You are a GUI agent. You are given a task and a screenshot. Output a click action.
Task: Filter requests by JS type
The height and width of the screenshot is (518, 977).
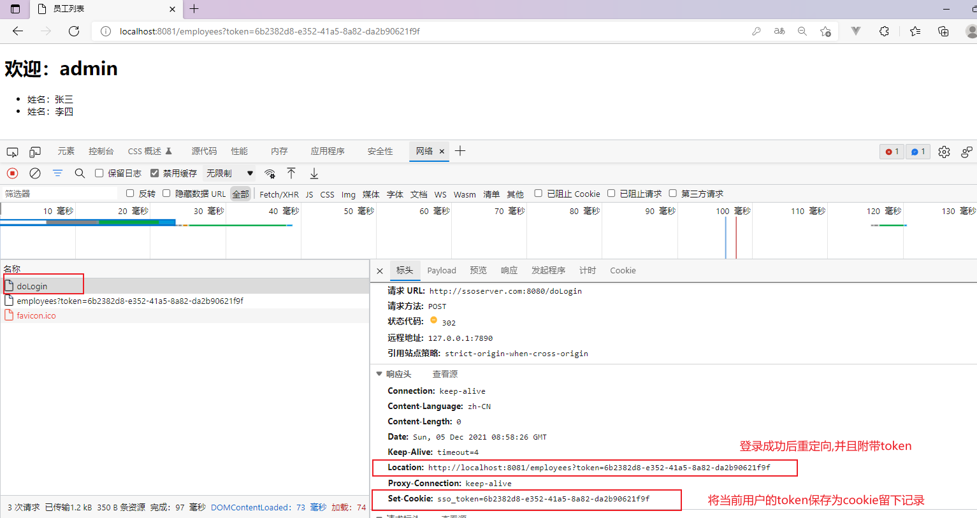pos(309,194)
